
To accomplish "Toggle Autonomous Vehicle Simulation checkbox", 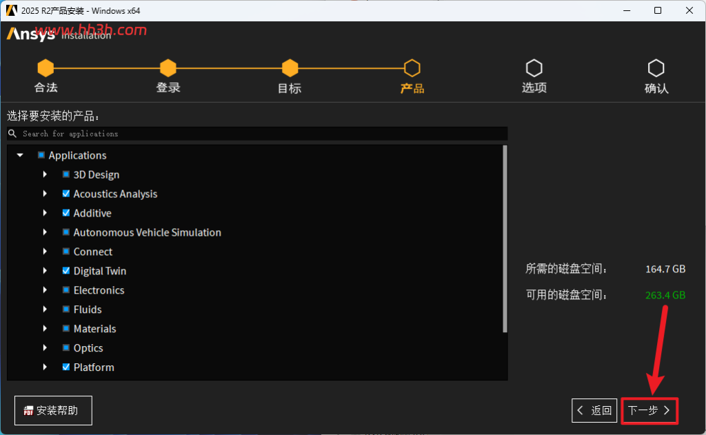I will [x=65, y=232].
